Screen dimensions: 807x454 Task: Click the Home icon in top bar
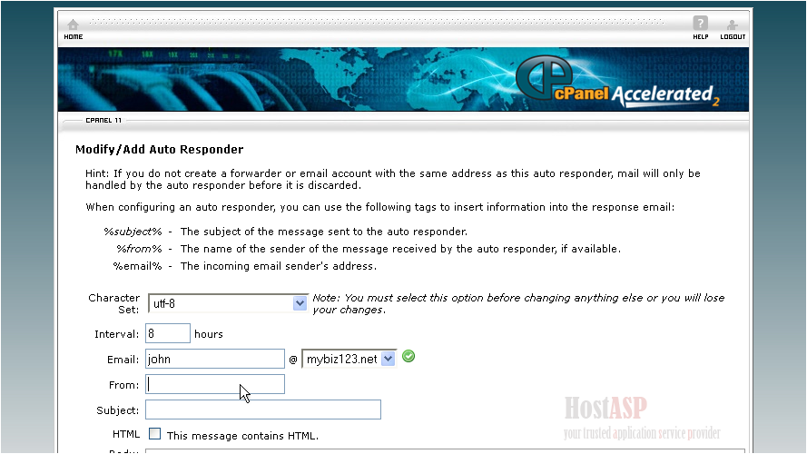pos(73,28)
